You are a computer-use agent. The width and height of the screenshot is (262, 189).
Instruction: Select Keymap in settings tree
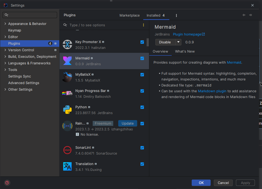click(x=15, y=30)
